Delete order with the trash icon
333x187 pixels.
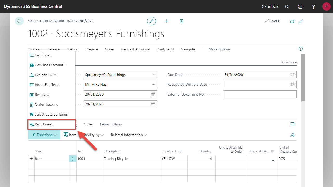(182, 21)
